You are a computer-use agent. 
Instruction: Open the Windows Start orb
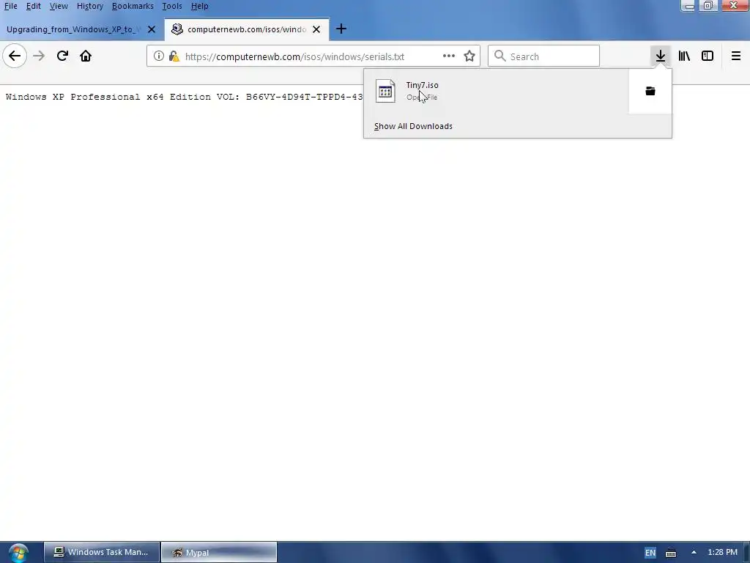click(18, 553)
